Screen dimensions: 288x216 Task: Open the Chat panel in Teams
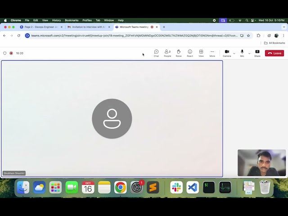coord(156,53)
